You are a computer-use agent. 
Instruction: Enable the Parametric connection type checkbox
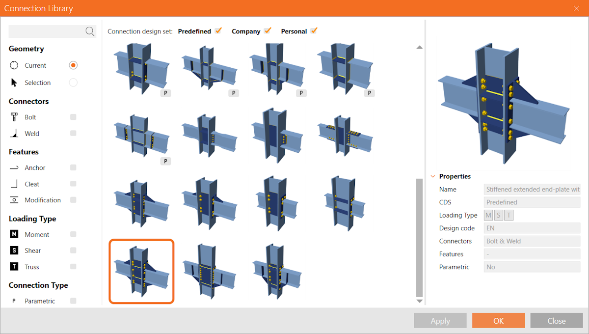(73, 301)
